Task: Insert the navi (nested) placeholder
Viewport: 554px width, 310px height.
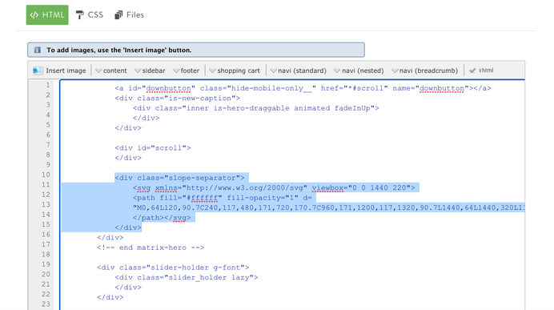Action: pos(359,70)
